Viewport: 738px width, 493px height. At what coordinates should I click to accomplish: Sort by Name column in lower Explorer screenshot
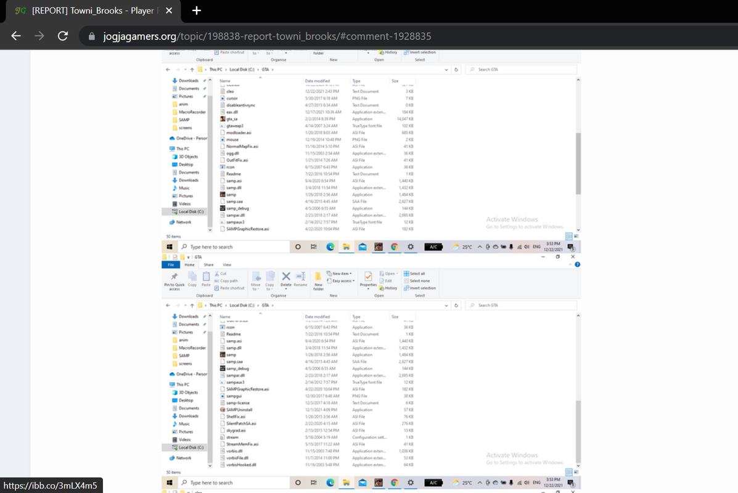(x=225, y=317)
